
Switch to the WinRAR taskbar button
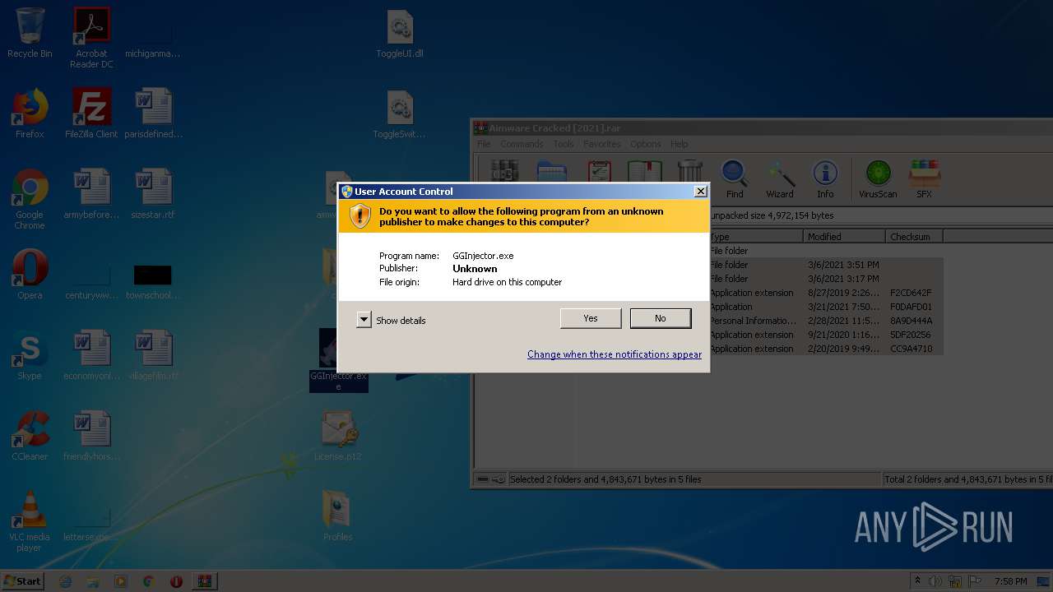pos(204,581)
